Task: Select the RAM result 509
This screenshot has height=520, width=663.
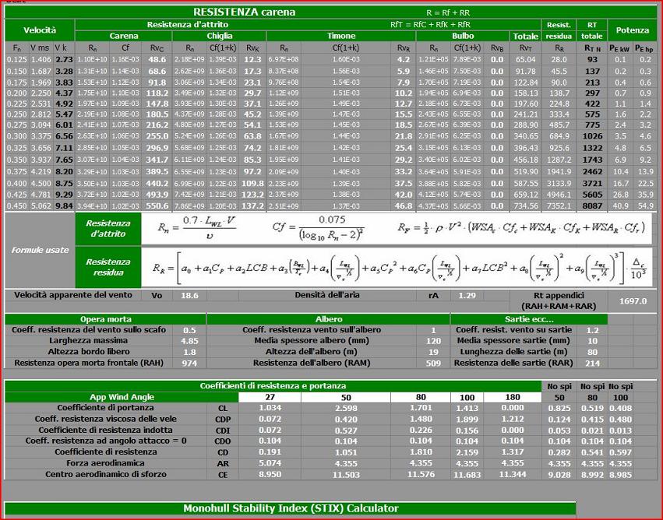Action: [x=433, y=363]
